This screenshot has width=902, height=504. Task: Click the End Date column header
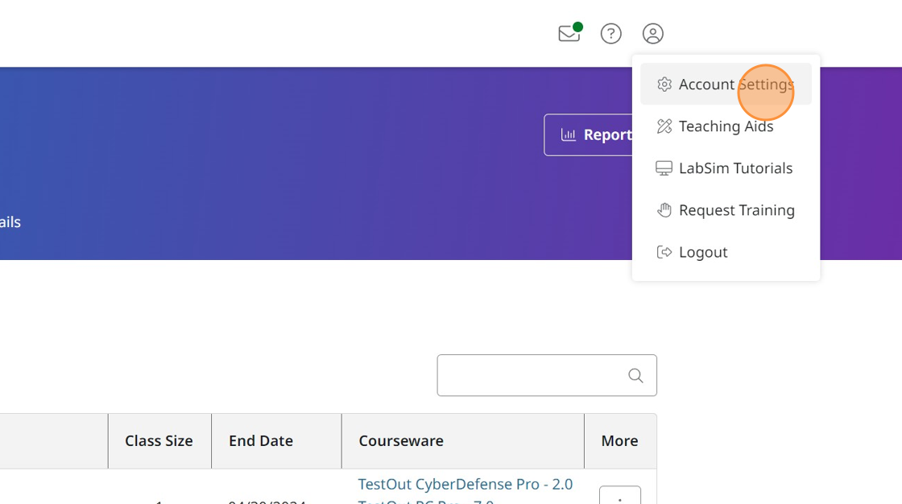point(260,440)
